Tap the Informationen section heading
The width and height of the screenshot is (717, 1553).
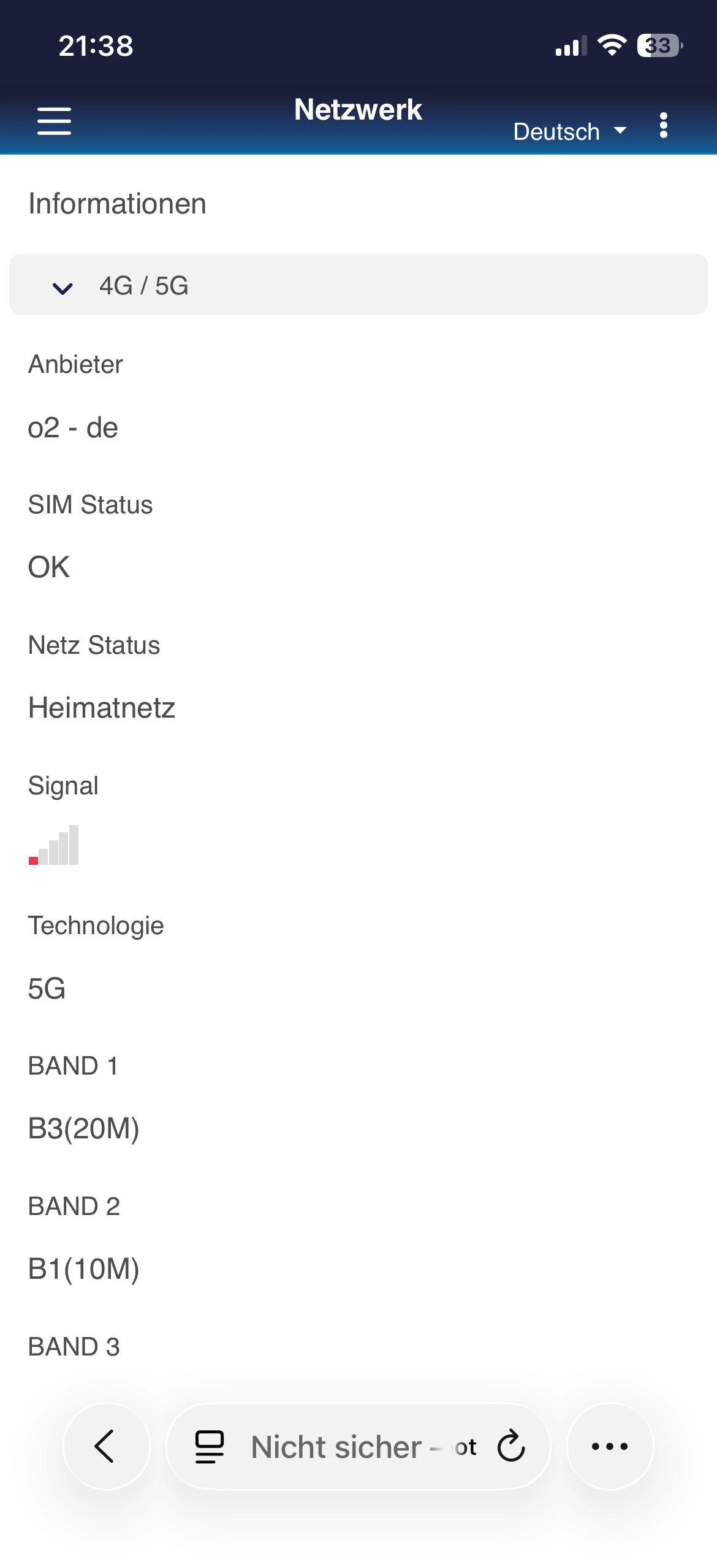(118, 204)
